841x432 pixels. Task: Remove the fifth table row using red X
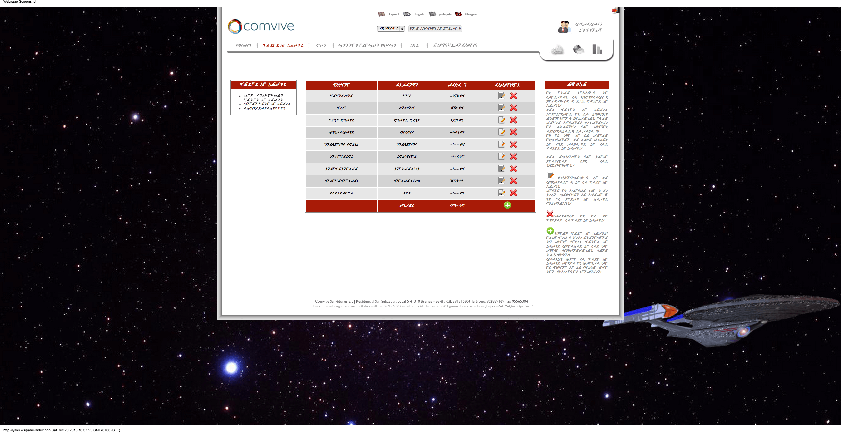(513, 144)
